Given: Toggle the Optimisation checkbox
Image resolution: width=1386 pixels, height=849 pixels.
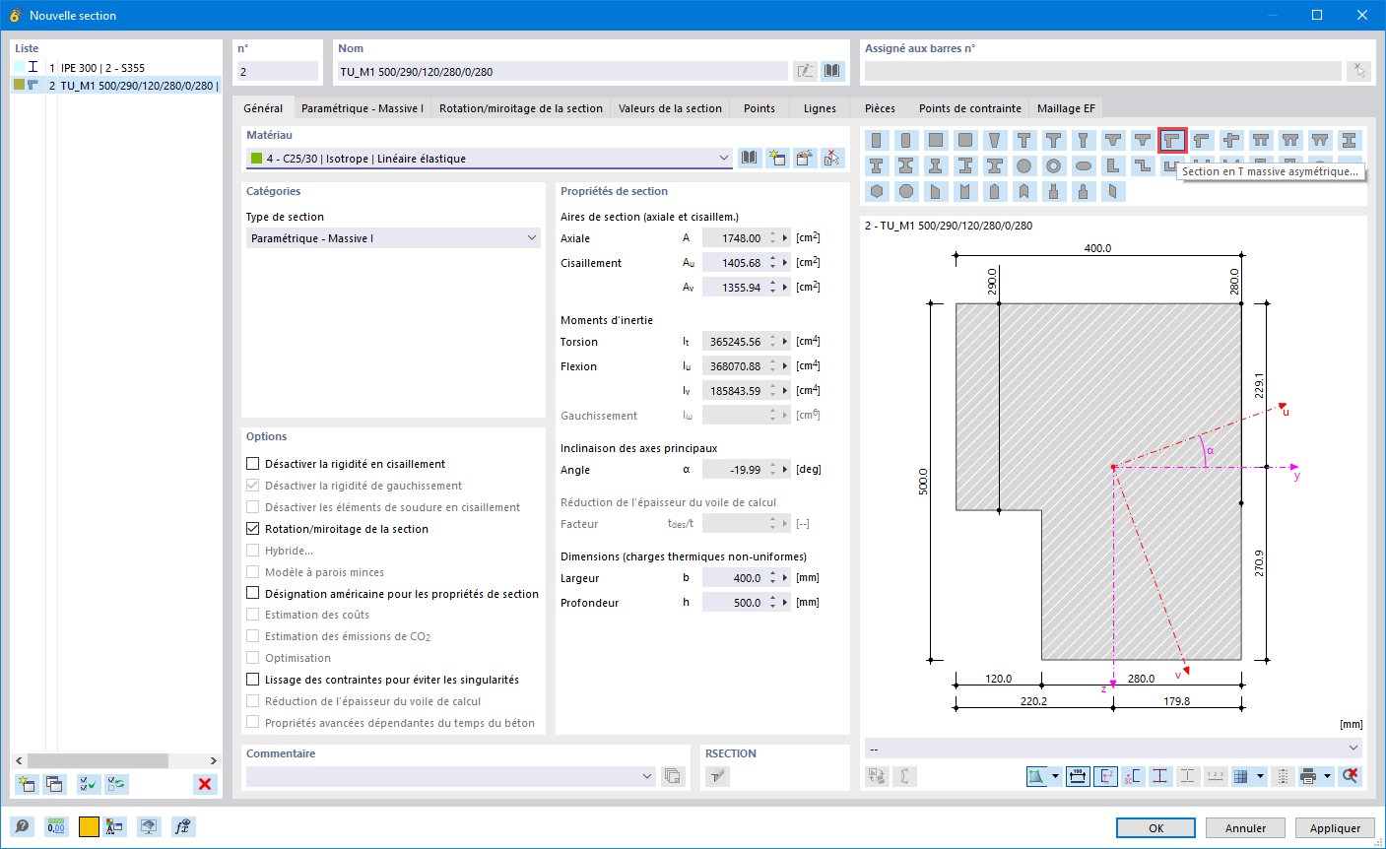Looking at the screenshot, I should point(253,658).
